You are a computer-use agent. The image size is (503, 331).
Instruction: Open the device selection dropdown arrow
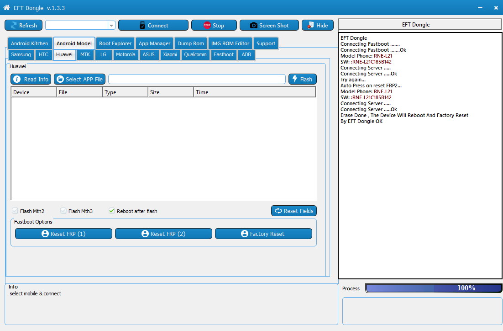[x=111, y=26]
